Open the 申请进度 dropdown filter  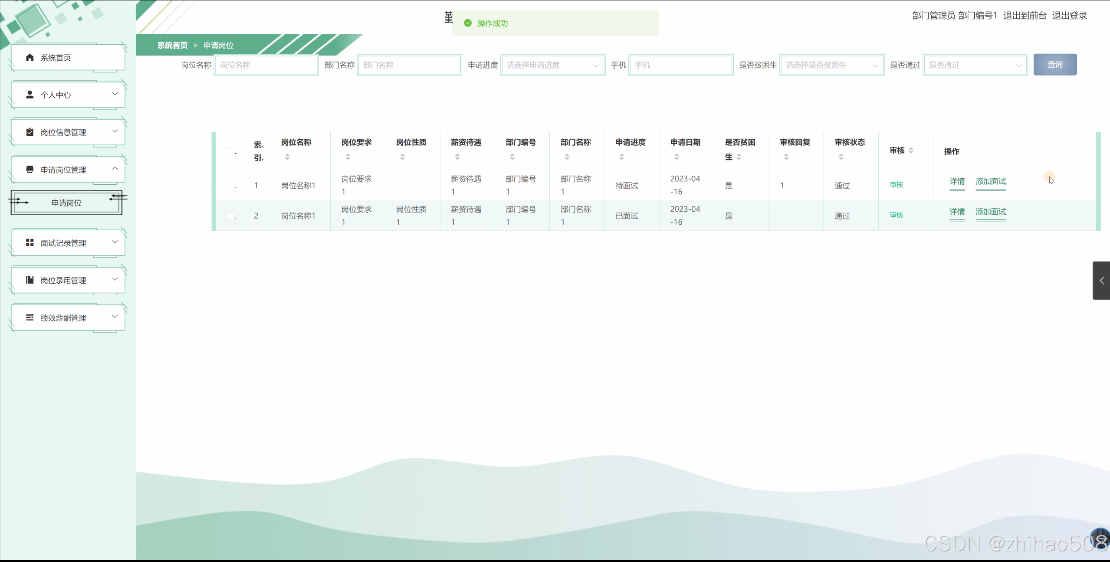[x=552, y=65]
